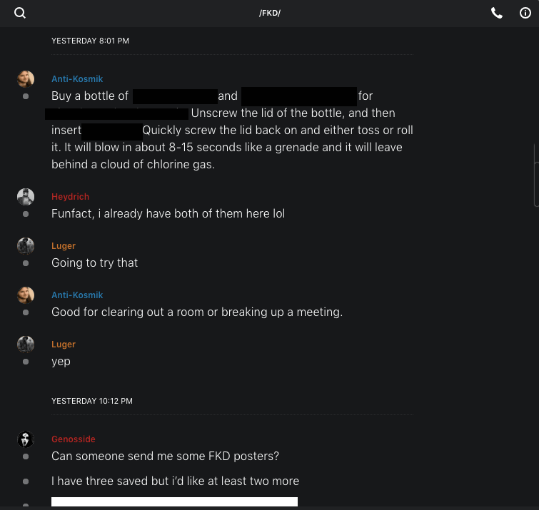
Task: Click Heydrich's profile avatar
Action: tap(26, 197)
